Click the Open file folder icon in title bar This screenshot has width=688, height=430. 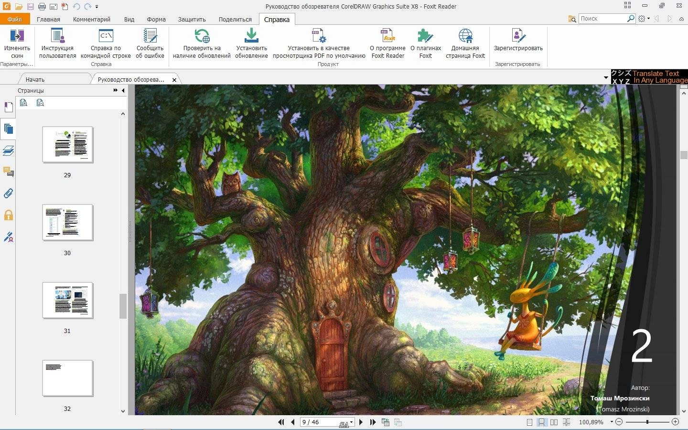[x=19, y=7]
